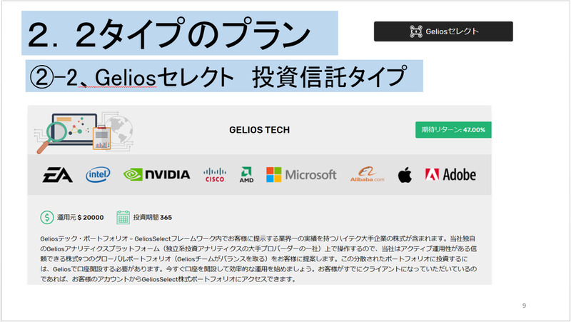This screenshot has height=322, width=571.
Task: Choose the AMD logo
Action: coord(246,175)
